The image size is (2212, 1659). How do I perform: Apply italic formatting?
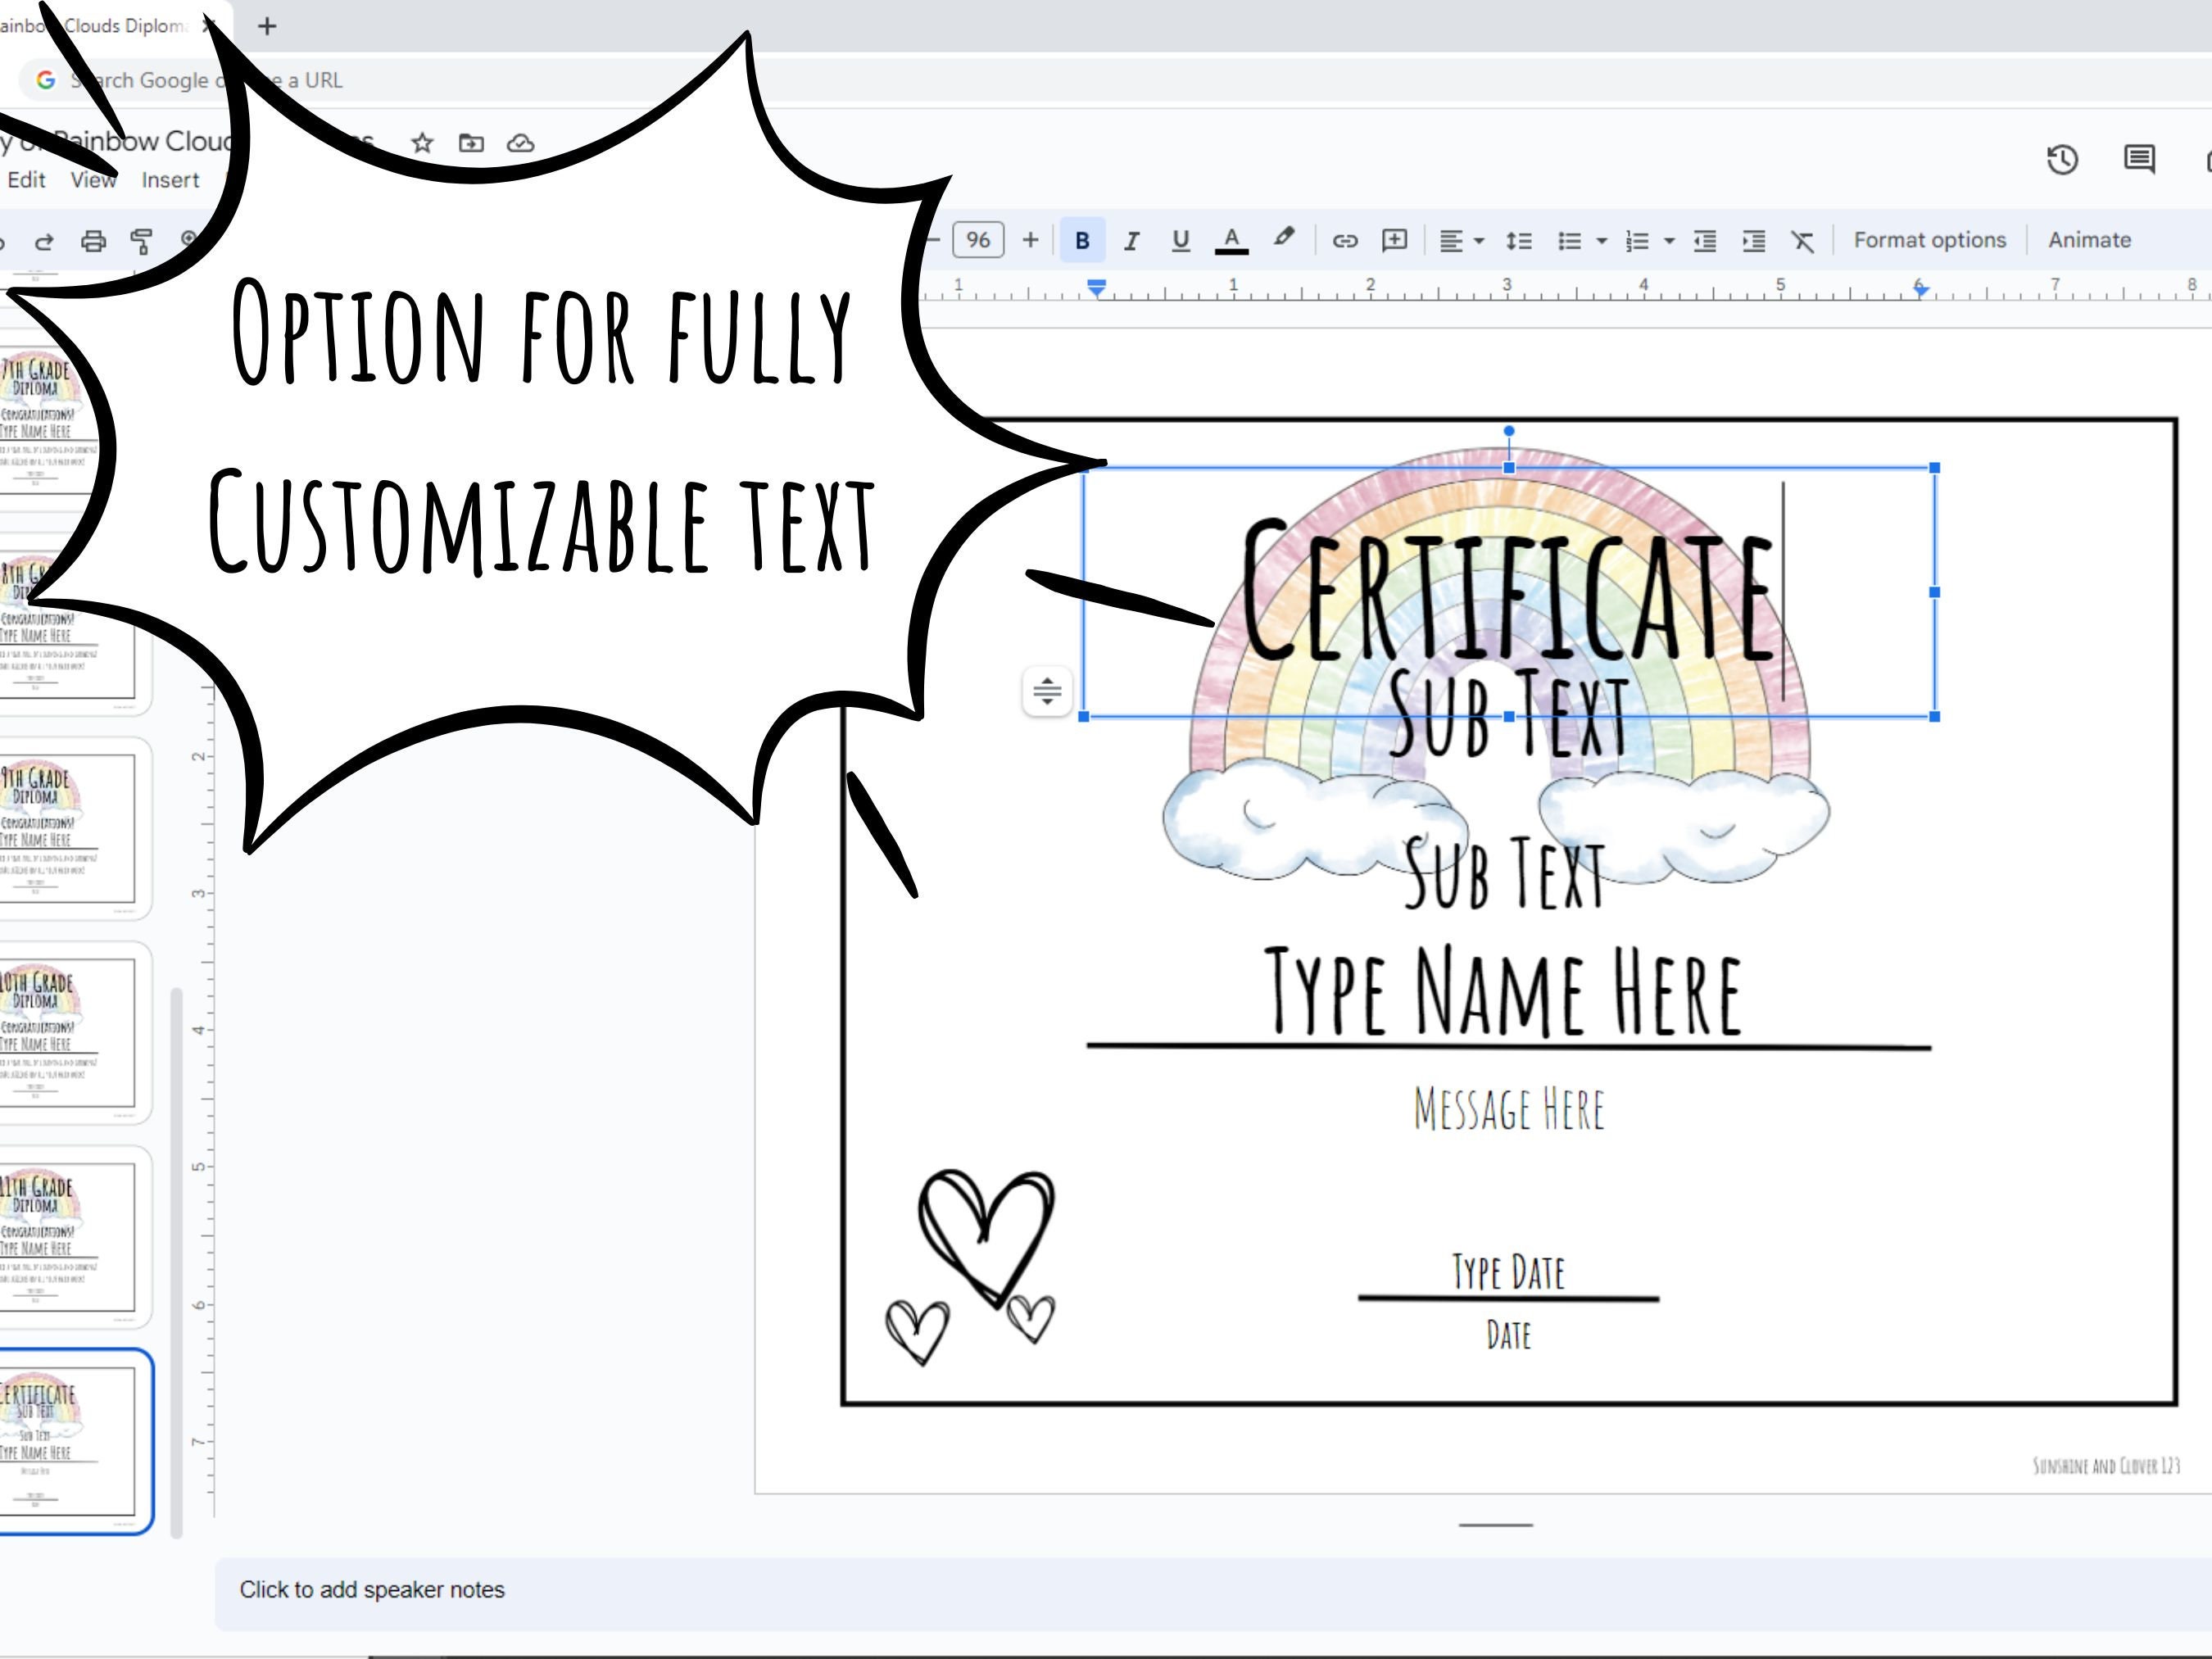1131,239
